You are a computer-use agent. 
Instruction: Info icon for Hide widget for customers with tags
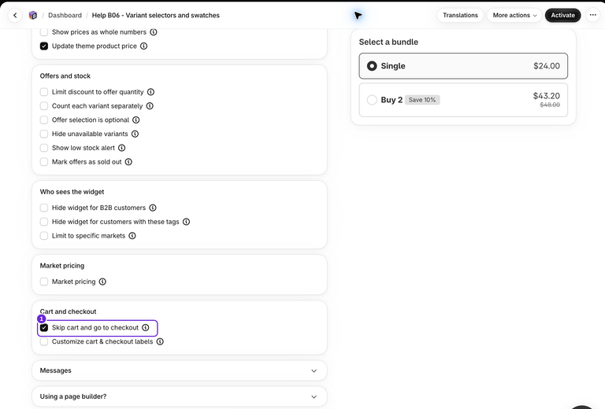click(x=187, y=222)
